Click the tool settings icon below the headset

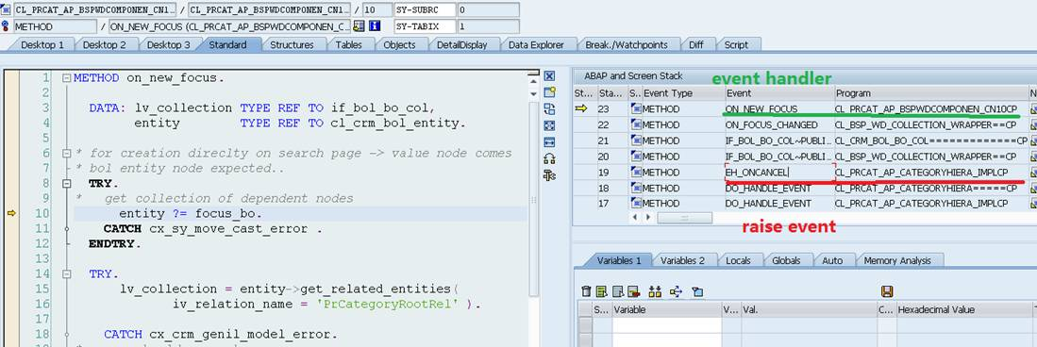(x=549, y=175)
